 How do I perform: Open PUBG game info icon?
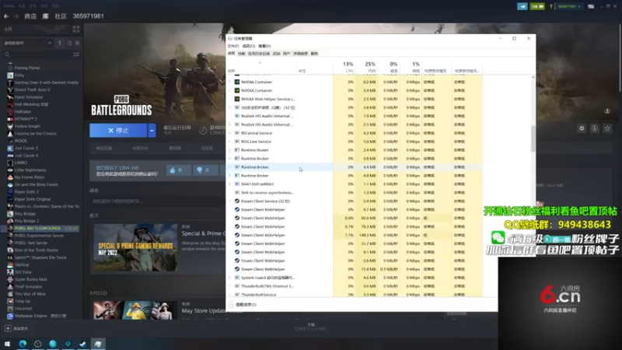tap(594, 128)
